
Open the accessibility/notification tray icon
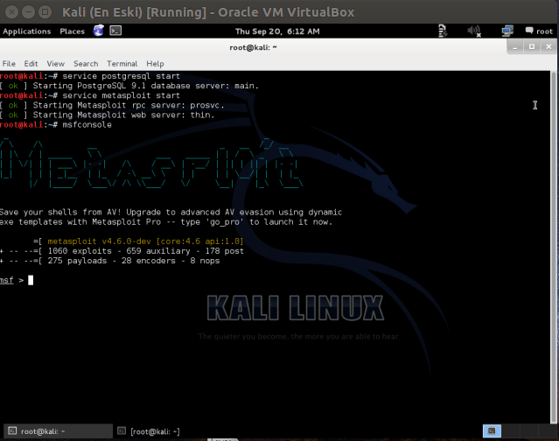pos(443,31)
